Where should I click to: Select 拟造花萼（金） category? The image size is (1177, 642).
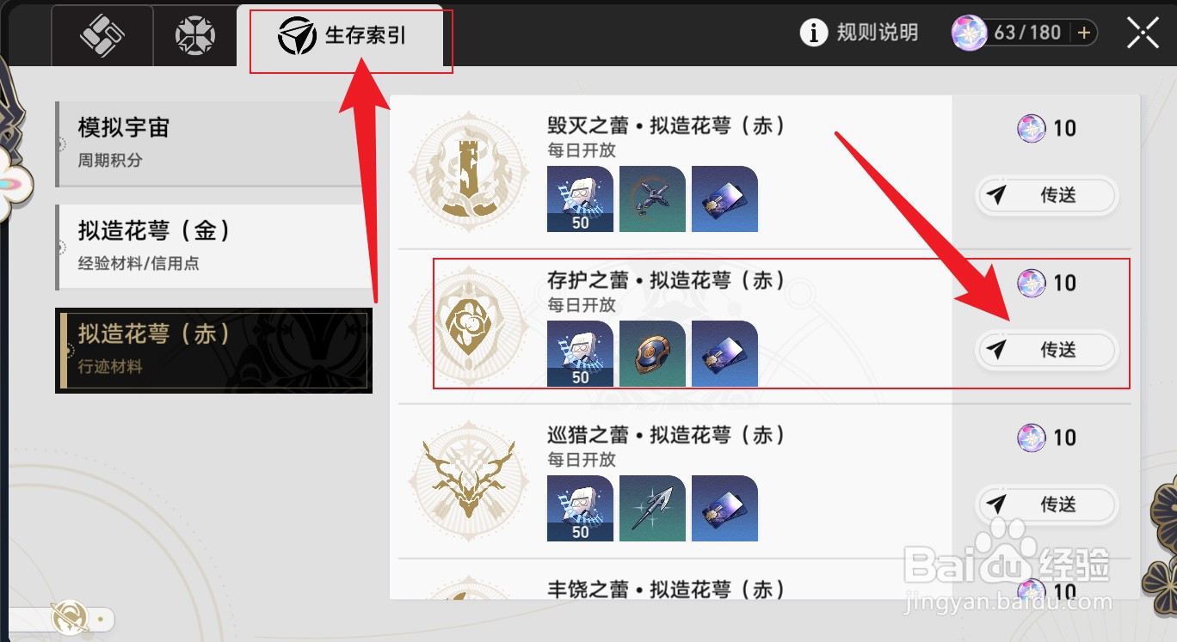pyautogui.click(x=213, y=246)
